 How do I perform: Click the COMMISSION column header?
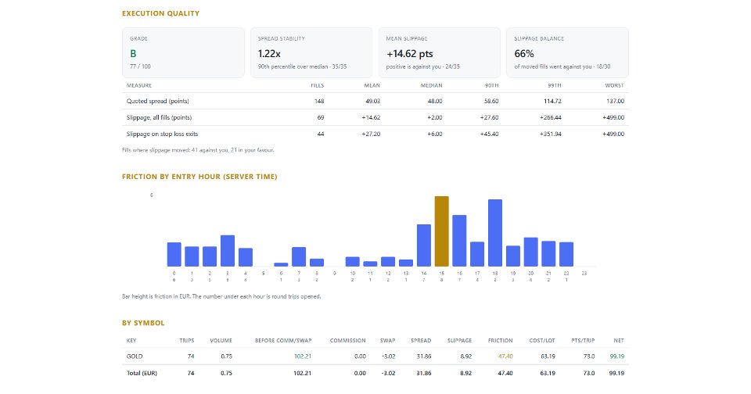347,341
